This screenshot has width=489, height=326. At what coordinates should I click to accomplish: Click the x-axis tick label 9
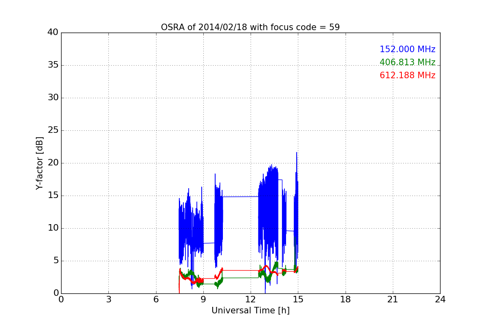pyautogui.click(x=203, y=300)
